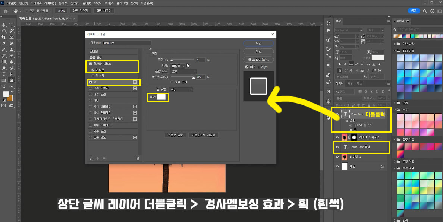443x222 pixels.
Task: Select the Eyedropper tool
Action: pos(4,44)
